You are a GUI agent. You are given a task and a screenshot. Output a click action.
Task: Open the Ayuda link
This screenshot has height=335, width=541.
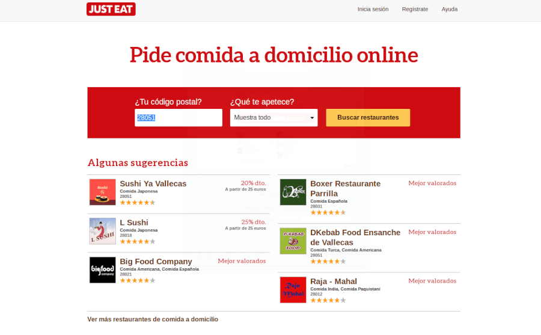pos(449,10)
